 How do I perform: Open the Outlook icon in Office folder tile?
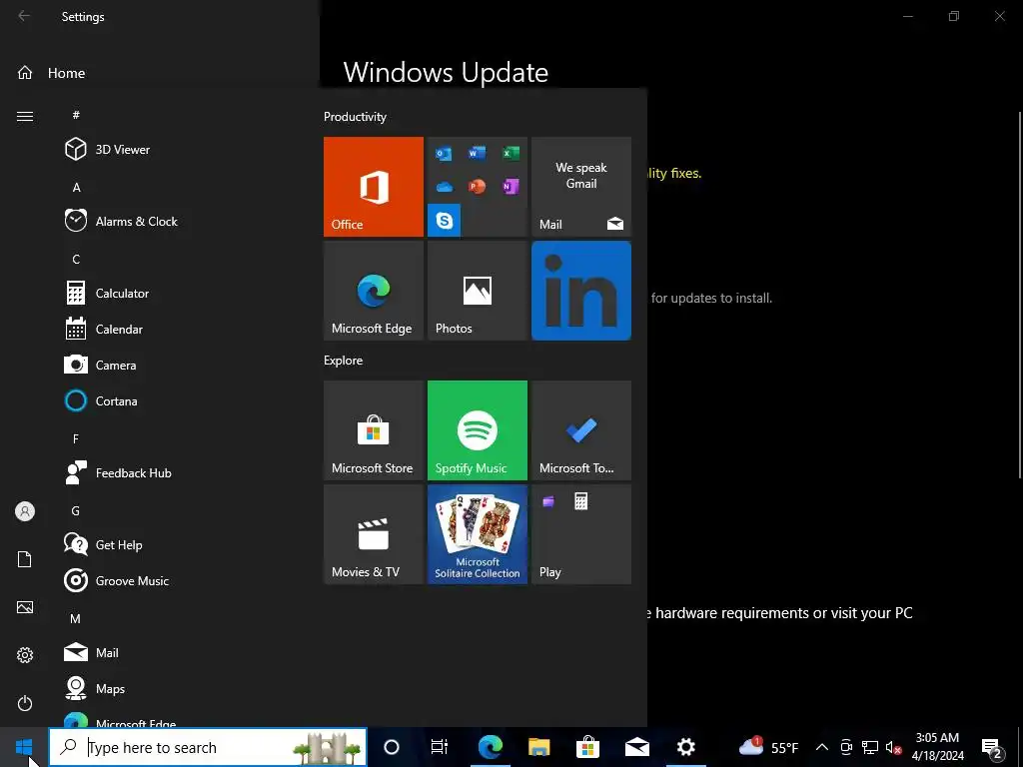coord(445,153)
